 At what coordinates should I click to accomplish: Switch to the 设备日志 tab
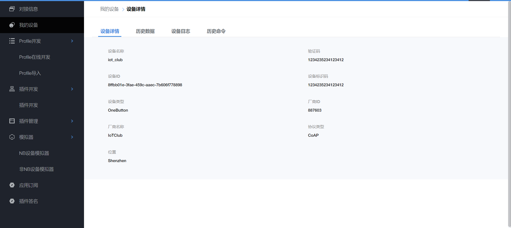coord(181,31)
